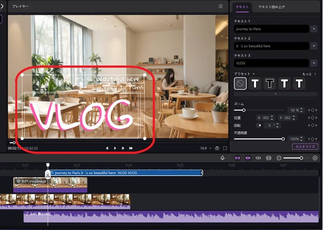323x230 pixels.
Task: Select the vlogimage clip on timeline
Action: (50, 185)
